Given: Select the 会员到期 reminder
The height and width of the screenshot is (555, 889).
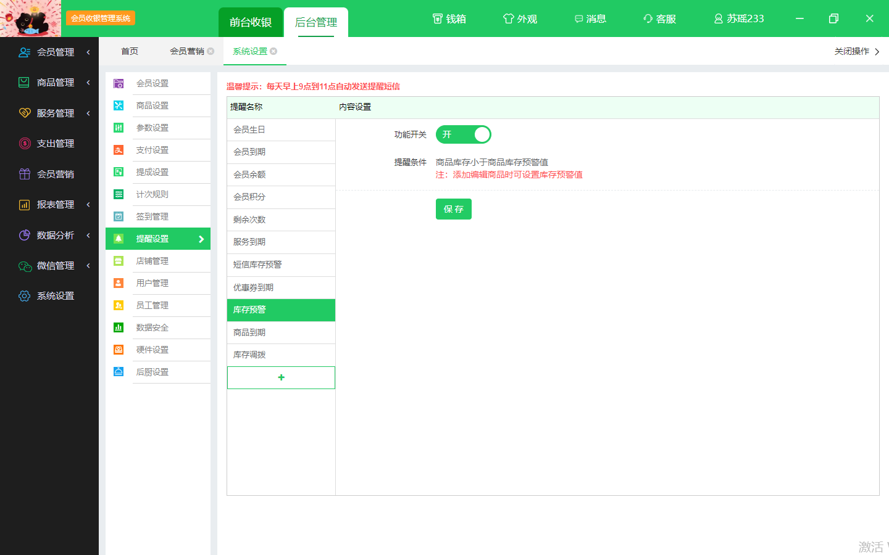Looking at the screenshot, I should (281, 152).
